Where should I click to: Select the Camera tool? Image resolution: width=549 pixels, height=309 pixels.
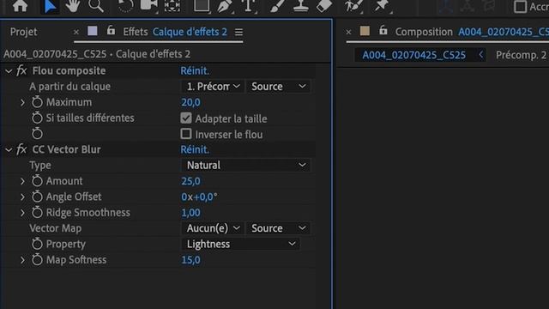click(x=148, y=6)
